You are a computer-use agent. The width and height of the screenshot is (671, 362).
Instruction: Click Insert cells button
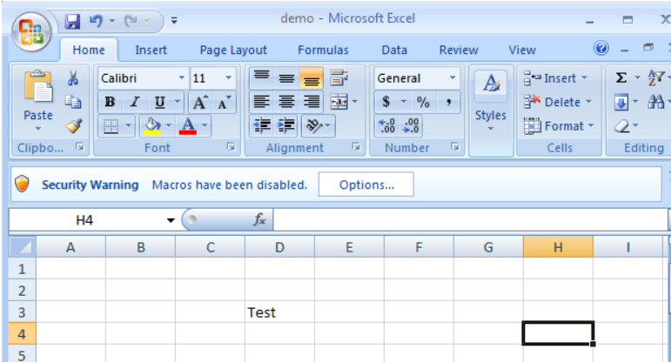555,78
